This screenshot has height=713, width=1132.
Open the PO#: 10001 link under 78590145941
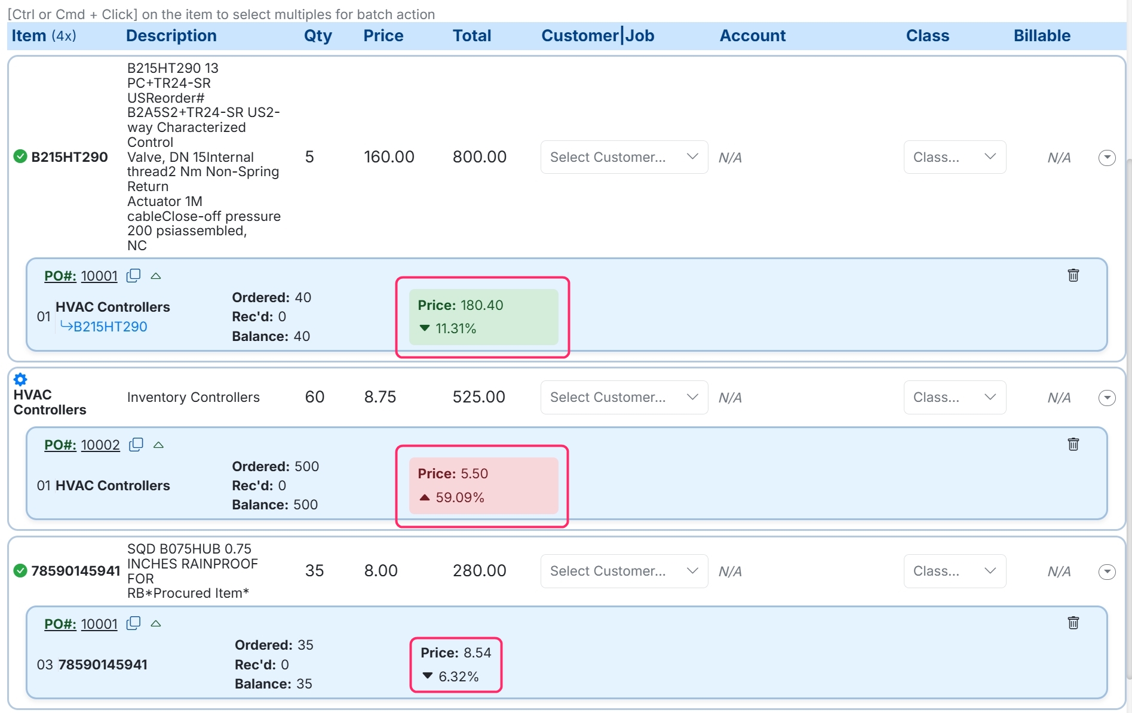(81, 624)
